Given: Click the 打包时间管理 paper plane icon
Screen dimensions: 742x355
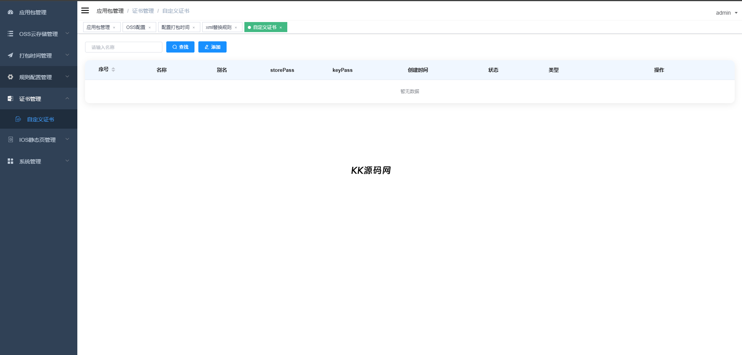Looking at the screenshot, I should [x=10, y=56].
